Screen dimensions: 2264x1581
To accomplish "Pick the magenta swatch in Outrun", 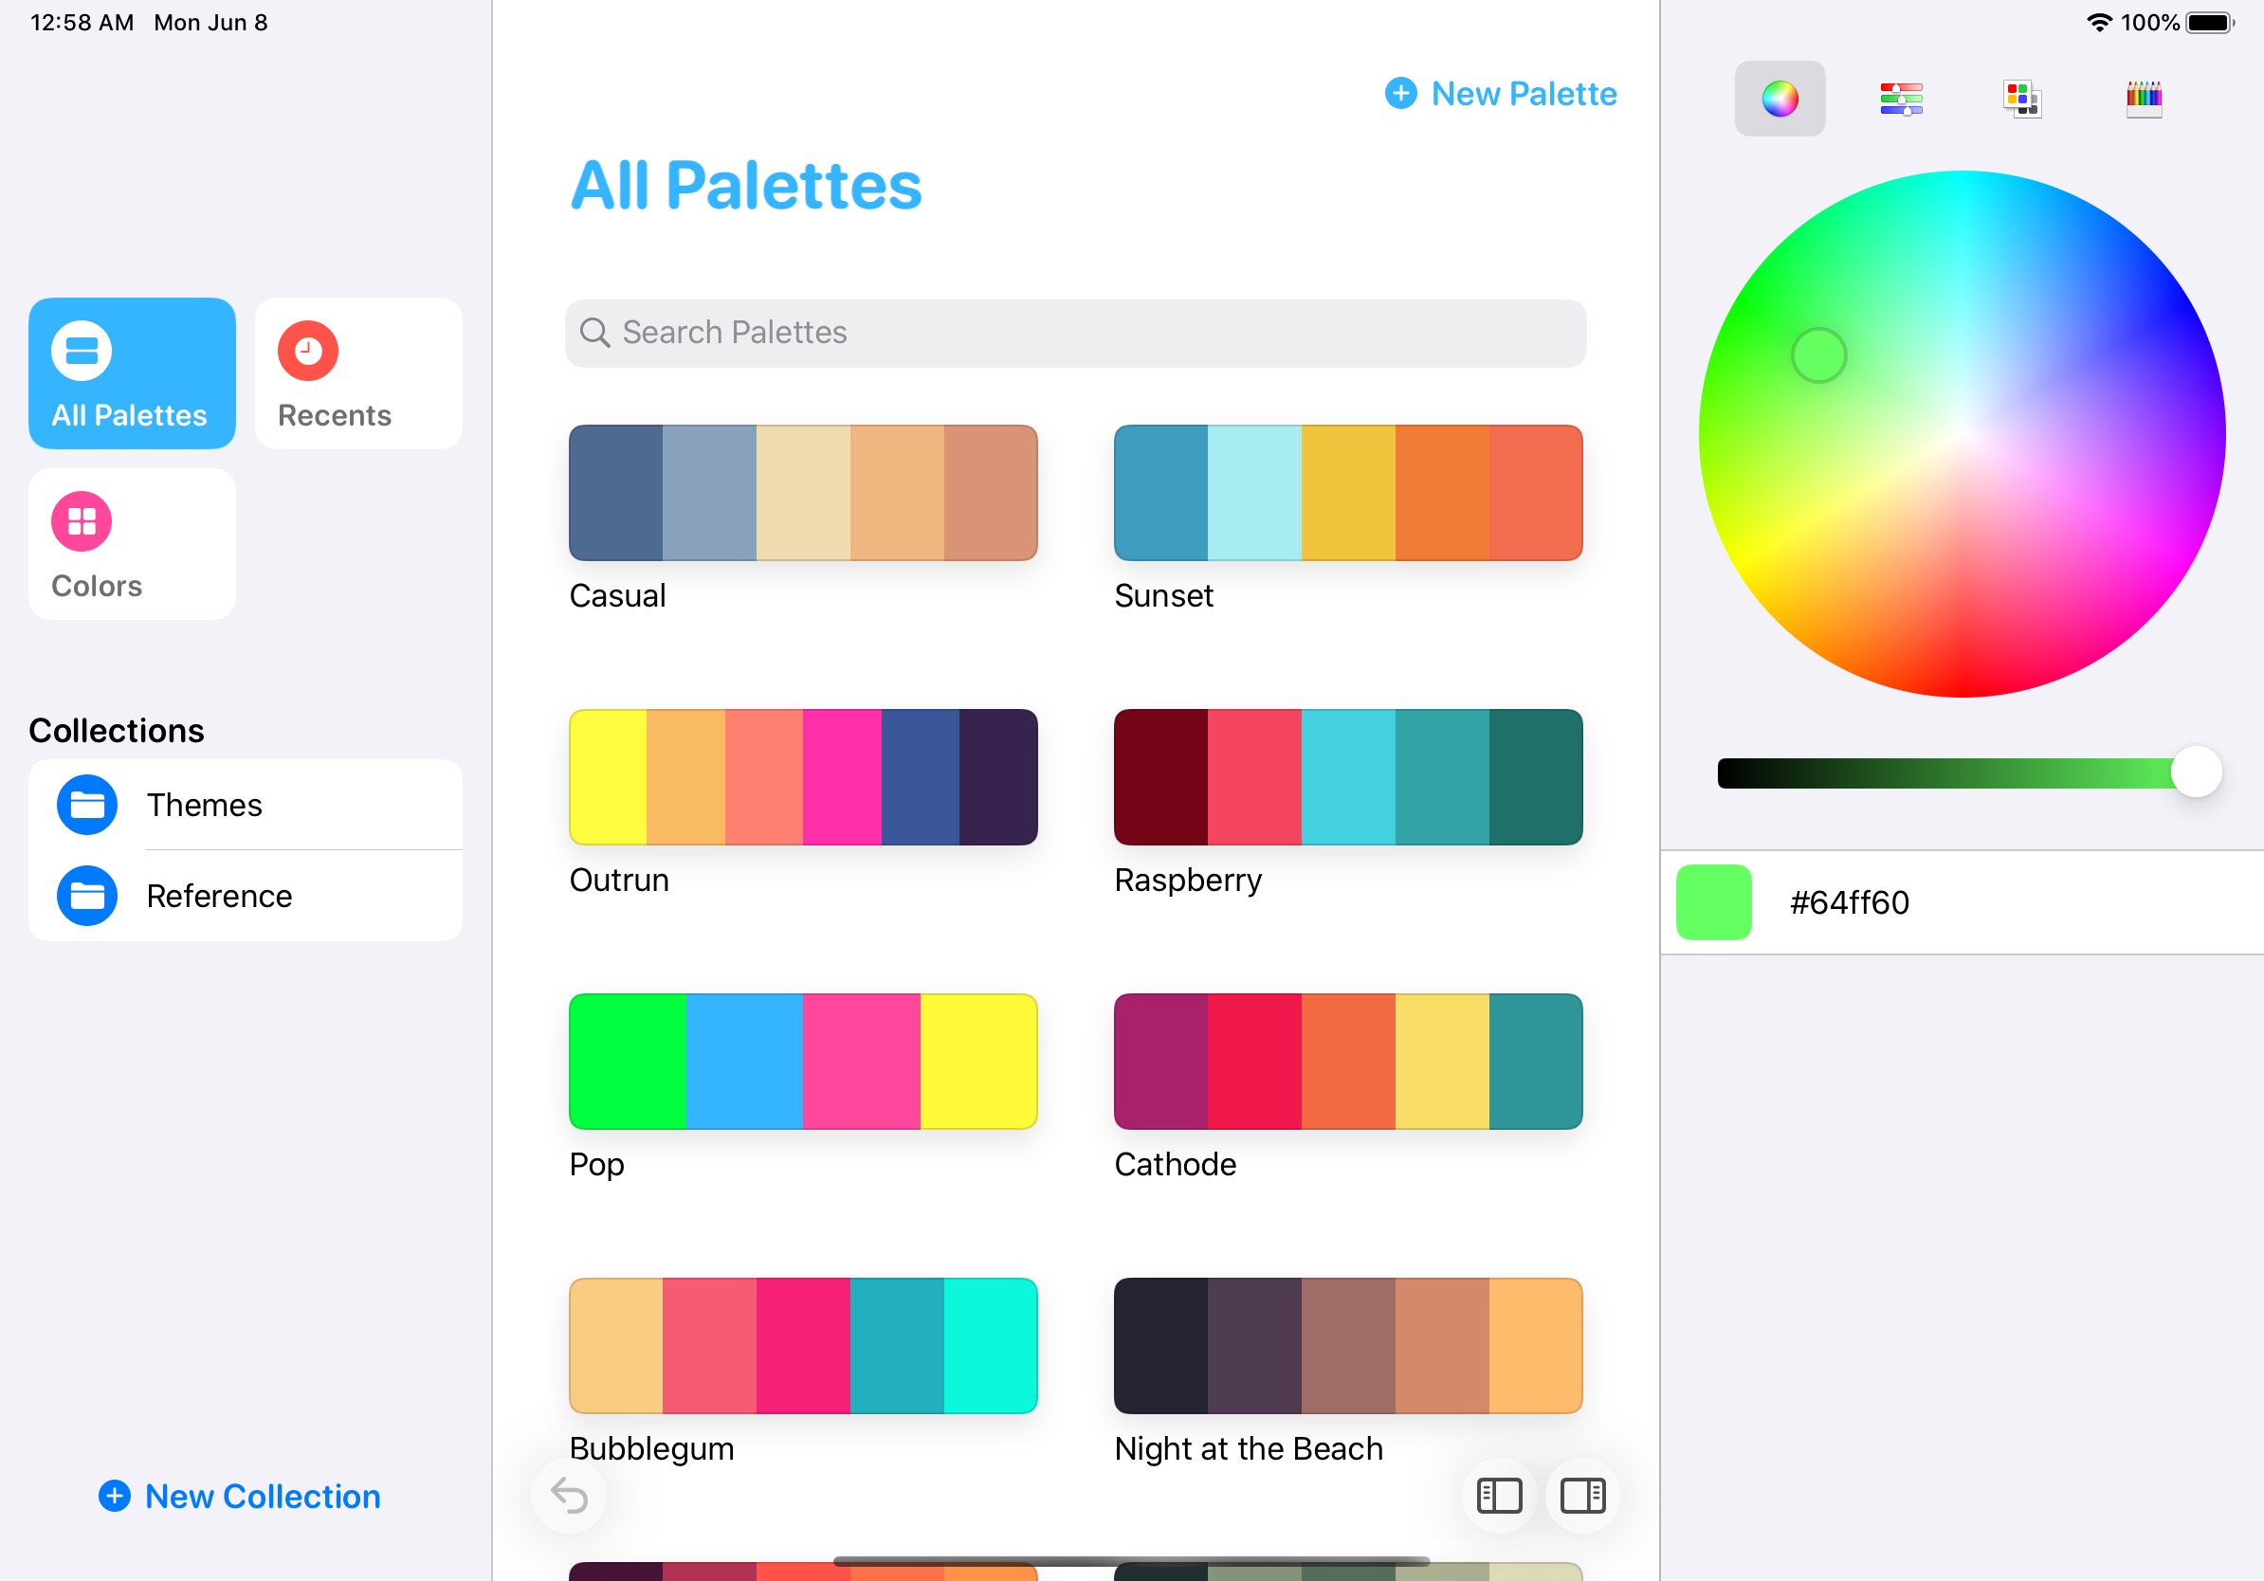I will tap(841, 776).
